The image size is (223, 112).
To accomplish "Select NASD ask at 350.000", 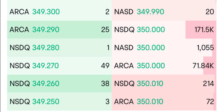I will point(164,48).
